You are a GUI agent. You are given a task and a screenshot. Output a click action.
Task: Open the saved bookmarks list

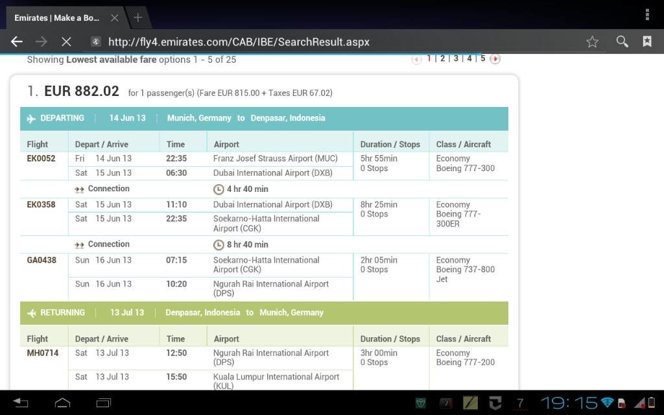point(646,41)
